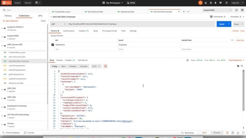
Task: Click the orange sync status icon
Action: point(200,3)
